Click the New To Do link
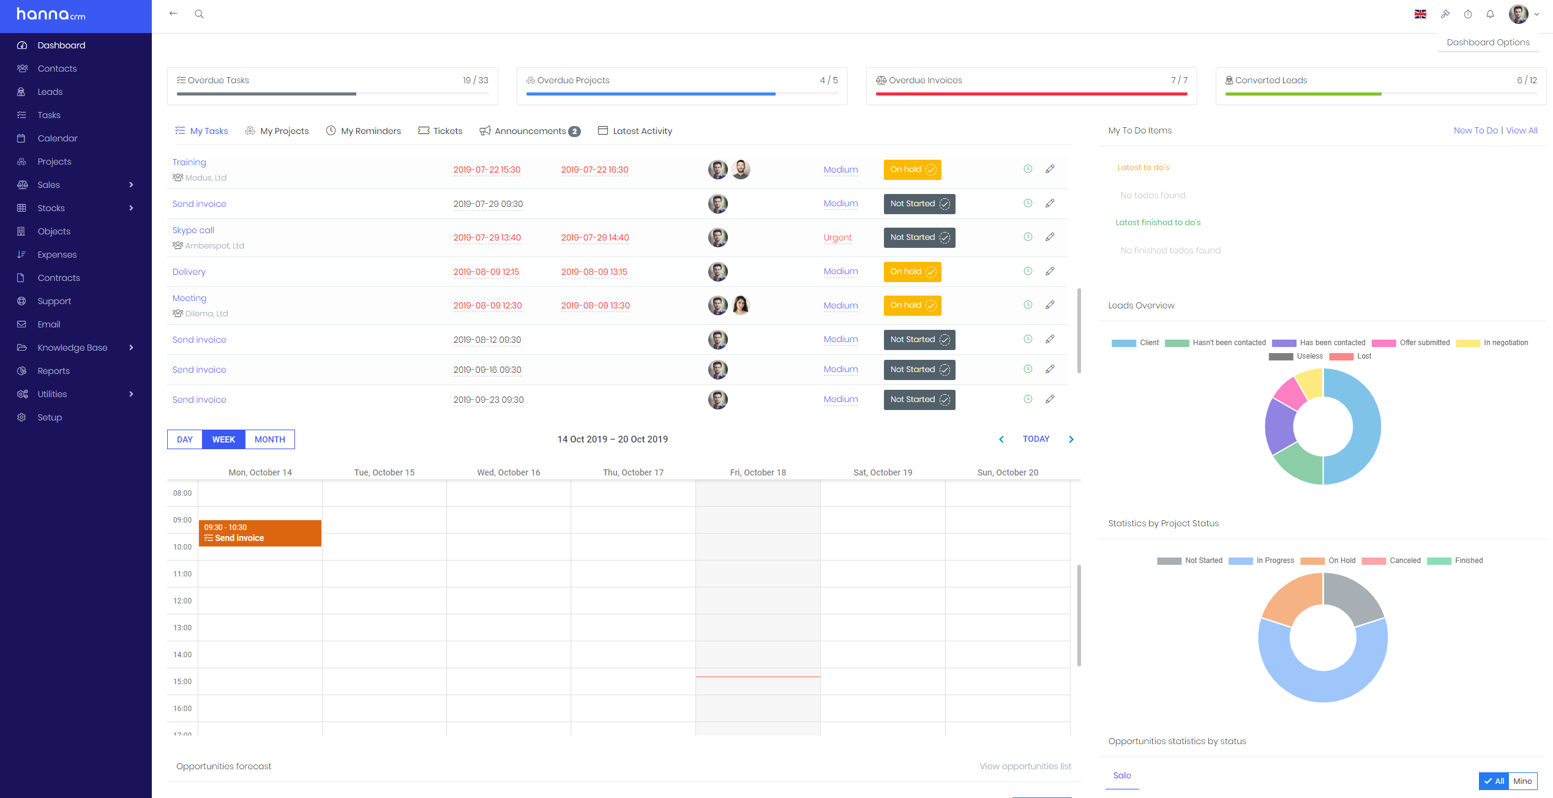The image size is (1553, 798). click(1475, 130)
